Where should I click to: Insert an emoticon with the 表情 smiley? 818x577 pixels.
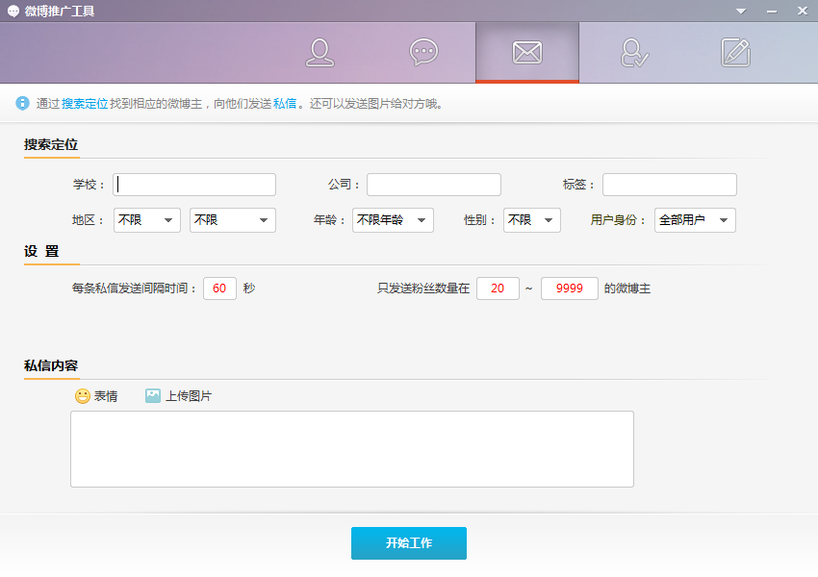tap(83, 396)
